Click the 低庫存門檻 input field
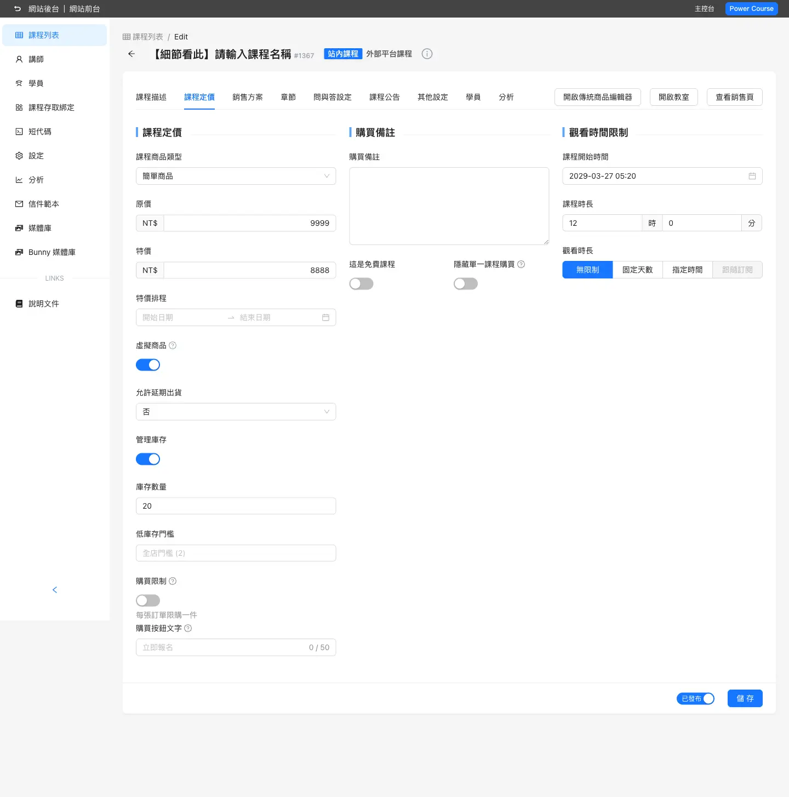 pyautogui.click(x=236, y=553)
